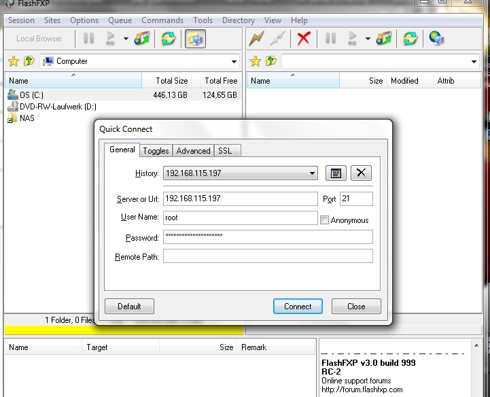The width and height of the screenshot is (490, 397).
Task: Select the NAS folder entry
Action: 21,118
